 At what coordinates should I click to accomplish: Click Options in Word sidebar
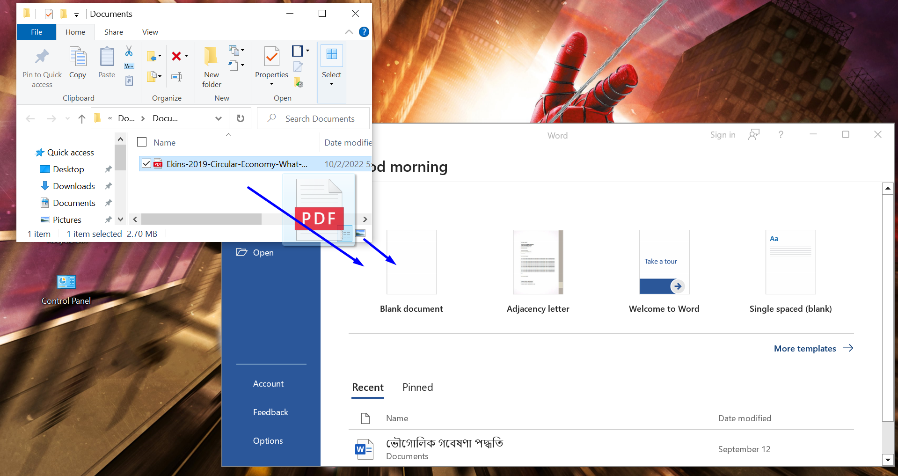point(268,440)
